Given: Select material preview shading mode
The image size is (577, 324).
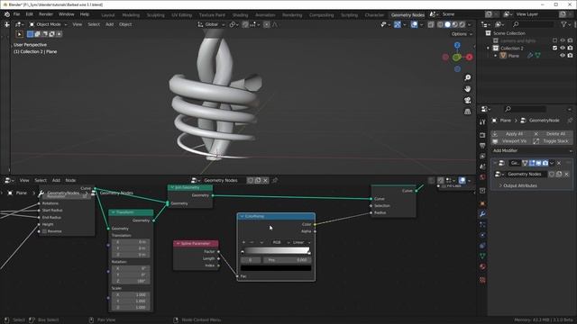Looking at the screenshot, I should point(454,24).
